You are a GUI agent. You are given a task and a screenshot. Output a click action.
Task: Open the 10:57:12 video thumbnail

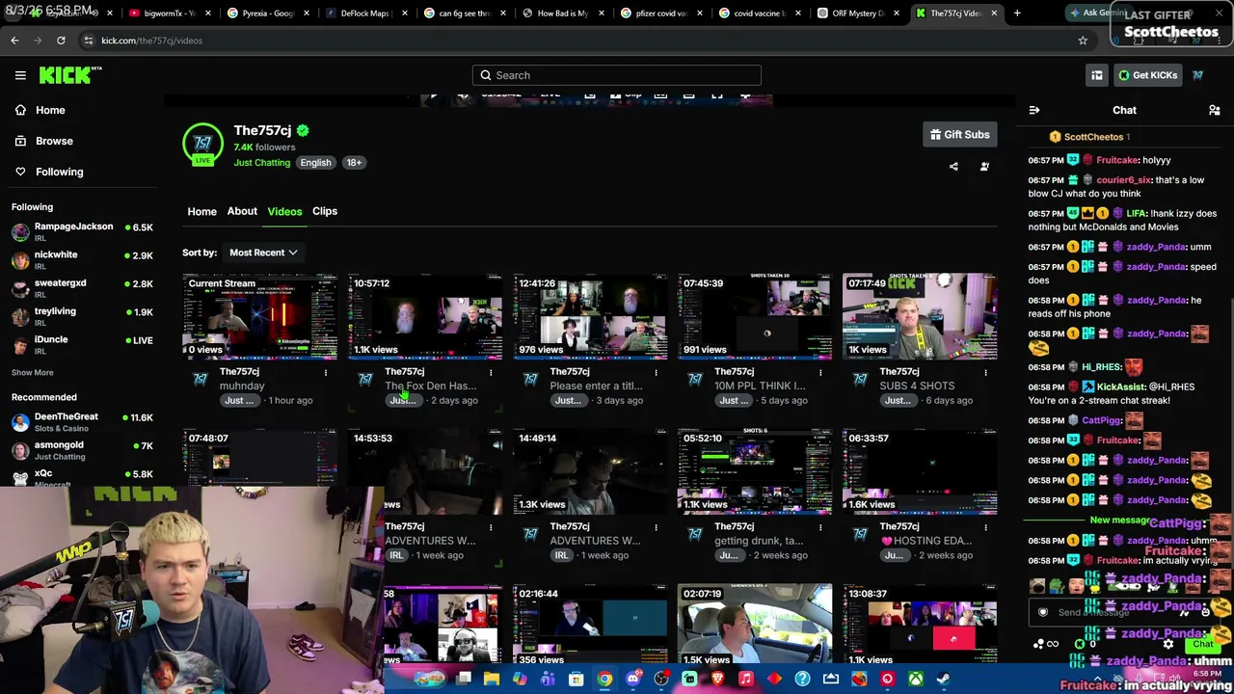[425, 316]
